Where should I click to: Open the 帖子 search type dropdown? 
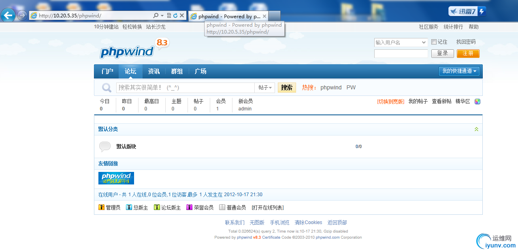coord(265,88)
